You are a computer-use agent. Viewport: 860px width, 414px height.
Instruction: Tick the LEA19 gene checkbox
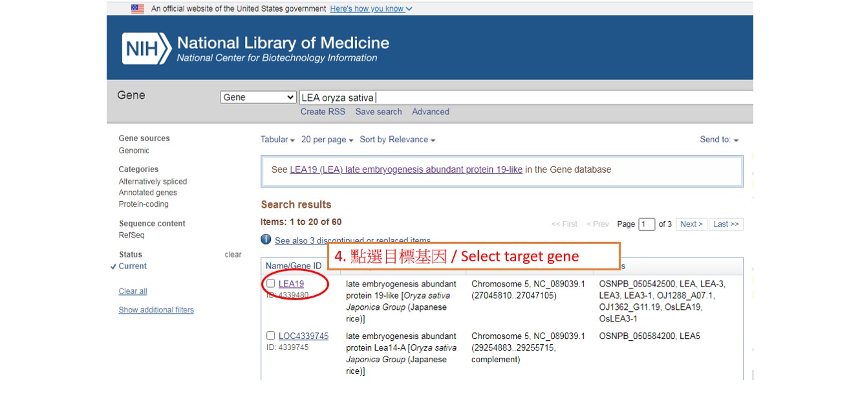click(271, 283)
